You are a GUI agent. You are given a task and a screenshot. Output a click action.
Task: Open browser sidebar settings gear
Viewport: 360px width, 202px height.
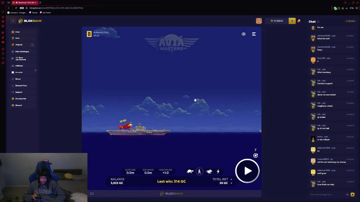[3, 63]
